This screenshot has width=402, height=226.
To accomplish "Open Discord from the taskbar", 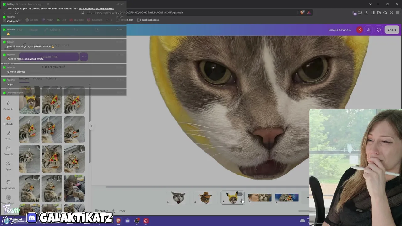I will [x=128, y=221].
